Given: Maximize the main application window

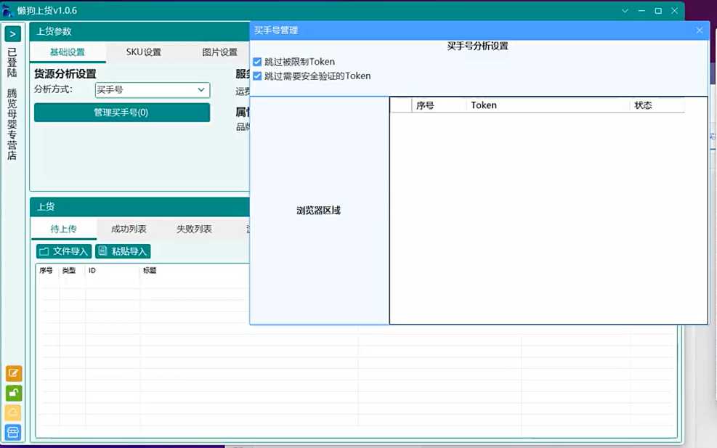Looking at the screenshot, I should [658, 10].
